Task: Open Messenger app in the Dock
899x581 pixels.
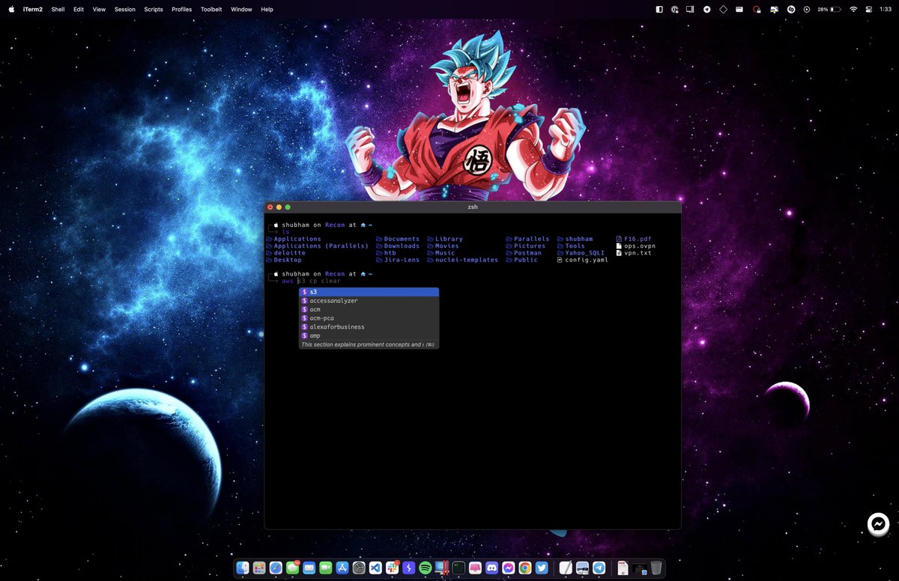Action: pos(508,568)
